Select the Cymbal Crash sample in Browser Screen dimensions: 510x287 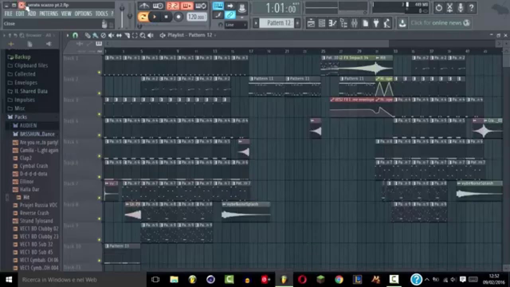[35, 166]
